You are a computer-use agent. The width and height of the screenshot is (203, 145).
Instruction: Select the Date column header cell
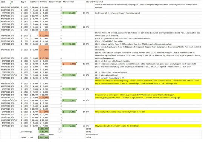[5, 2]
